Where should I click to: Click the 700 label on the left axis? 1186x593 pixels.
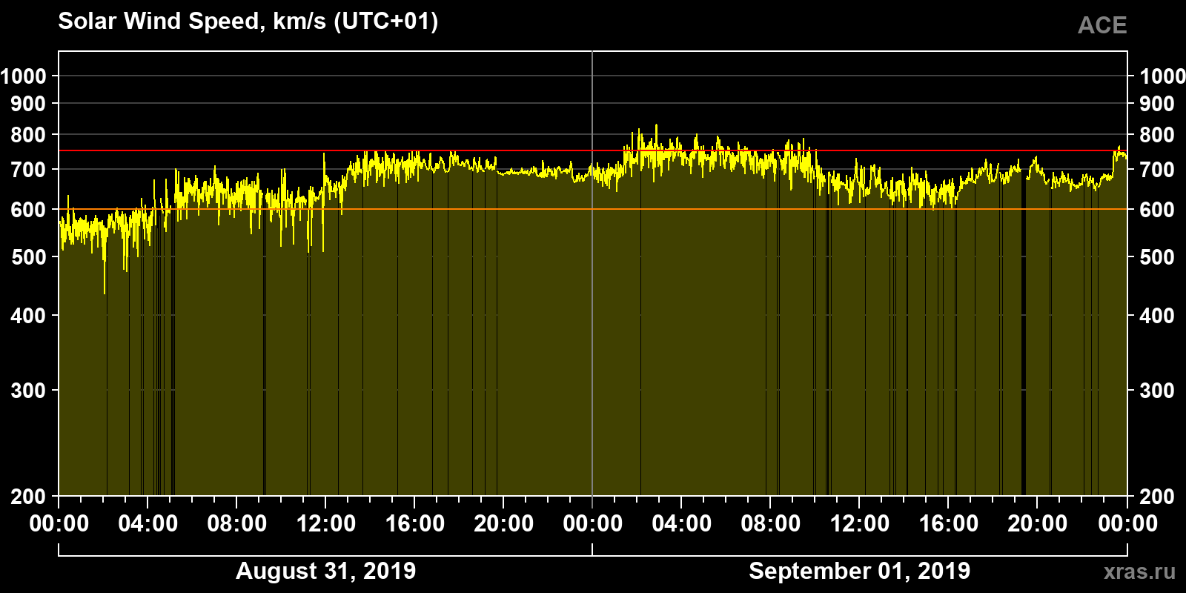coord(28,170)
